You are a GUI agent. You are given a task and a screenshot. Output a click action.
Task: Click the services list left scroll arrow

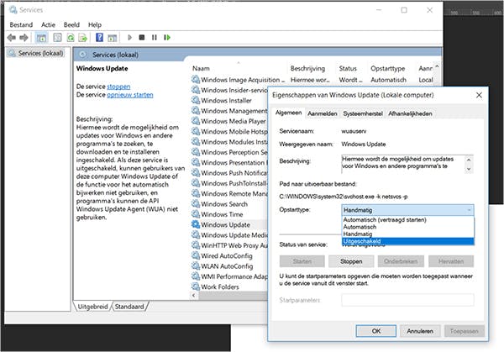[193, 295]
